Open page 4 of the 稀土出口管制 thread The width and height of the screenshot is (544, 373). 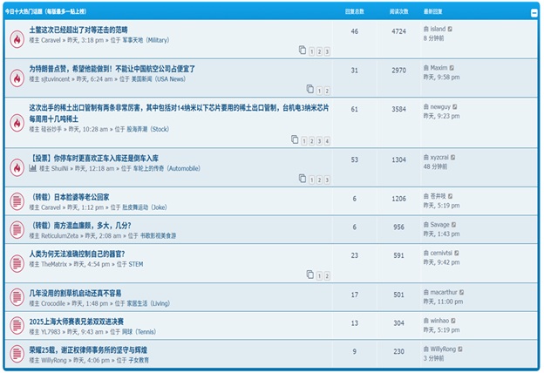coord(326,140)
